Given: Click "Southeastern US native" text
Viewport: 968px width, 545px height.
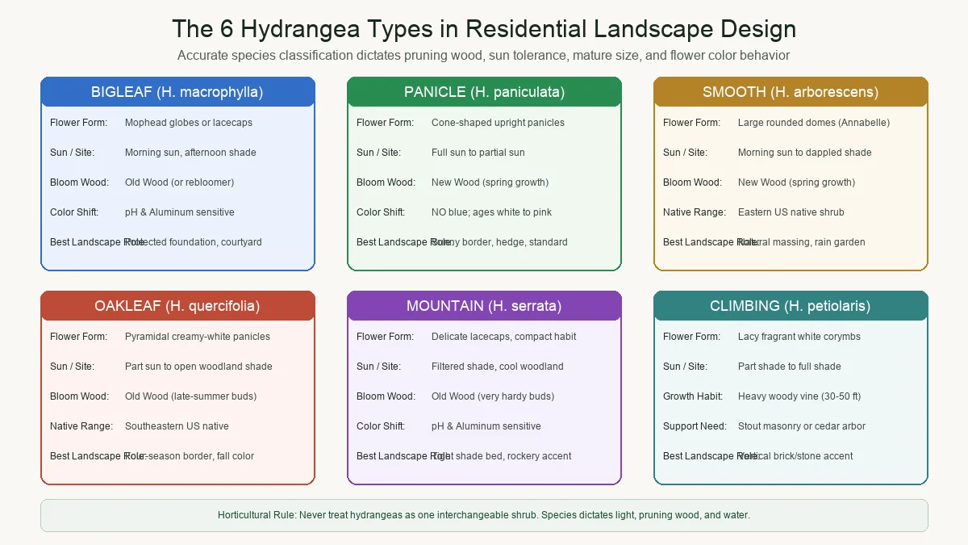Looking at the screenshot, I should (177, 426).
